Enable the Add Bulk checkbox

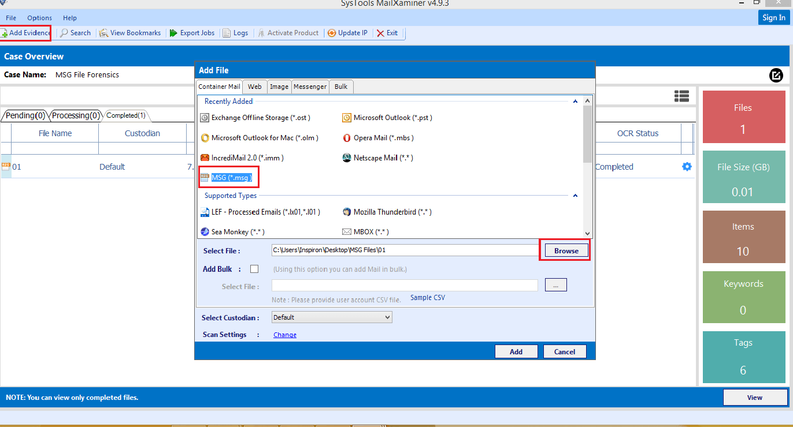pos(254,269)
